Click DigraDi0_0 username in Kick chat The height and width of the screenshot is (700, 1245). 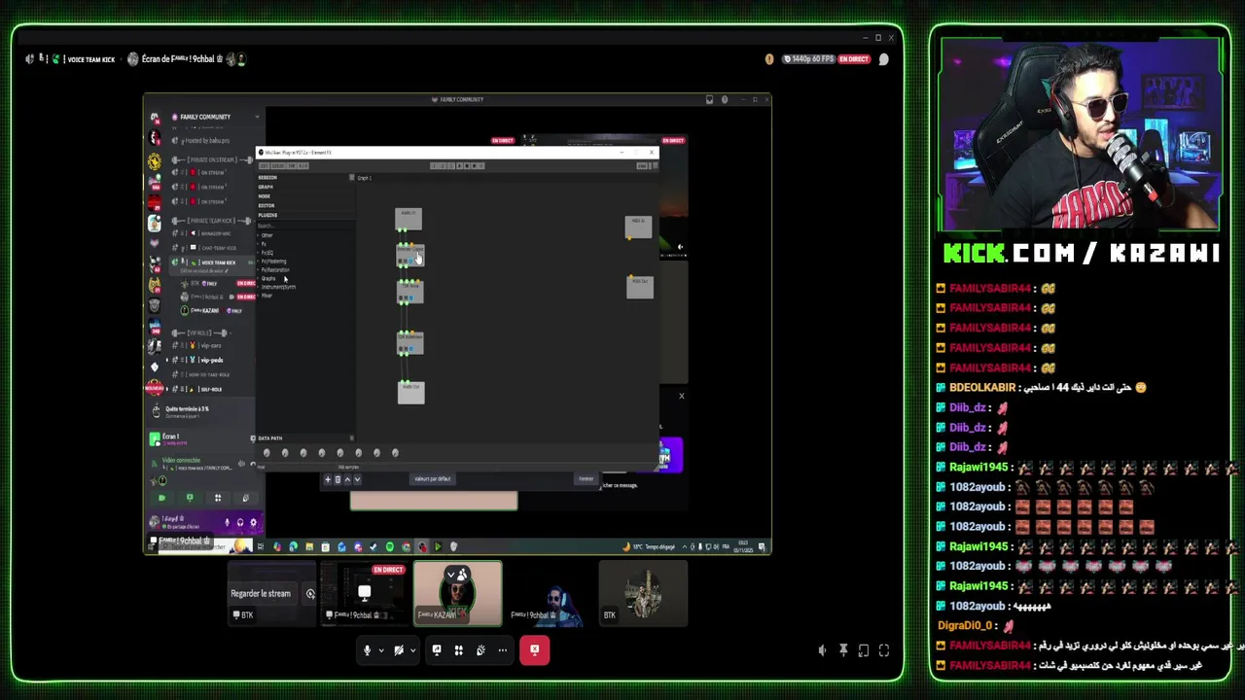coord(965,625)
